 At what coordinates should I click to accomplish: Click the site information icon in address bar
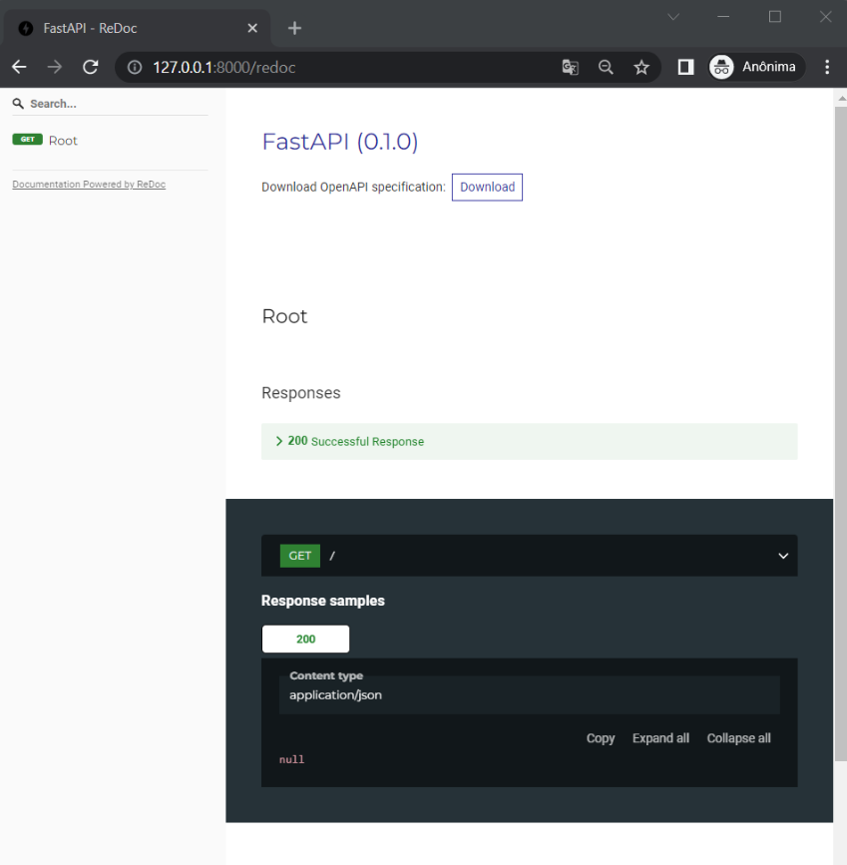pos(134,67)
